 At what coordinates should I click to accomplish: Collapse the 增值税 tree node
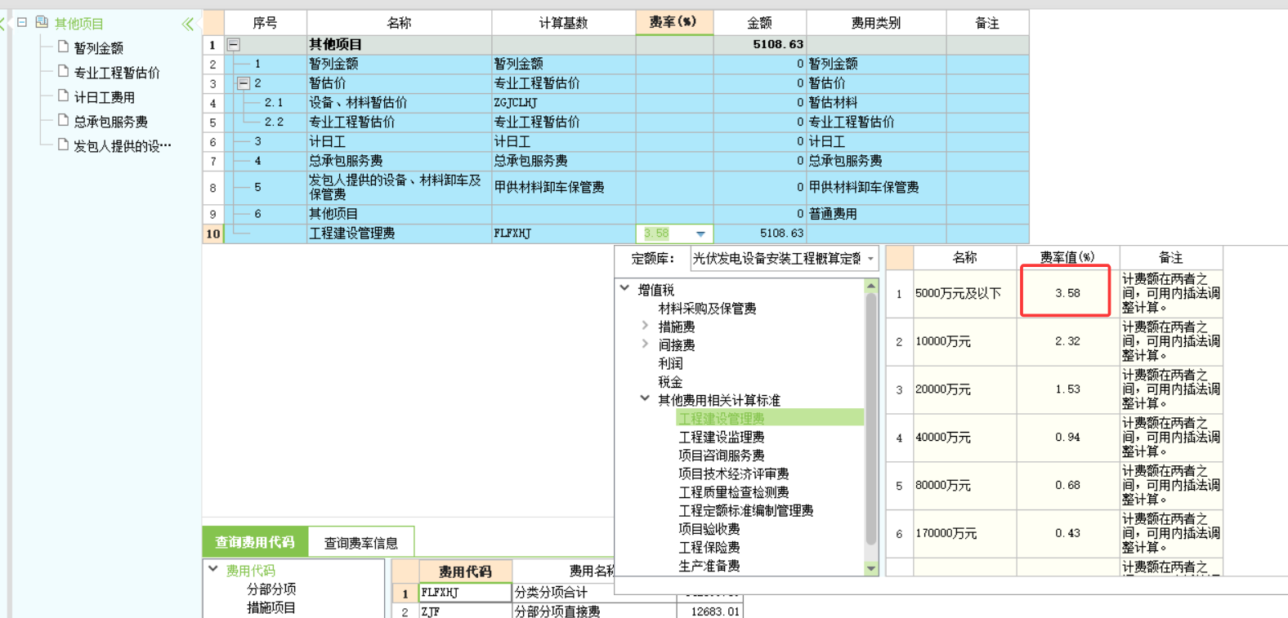coord(625,288)
